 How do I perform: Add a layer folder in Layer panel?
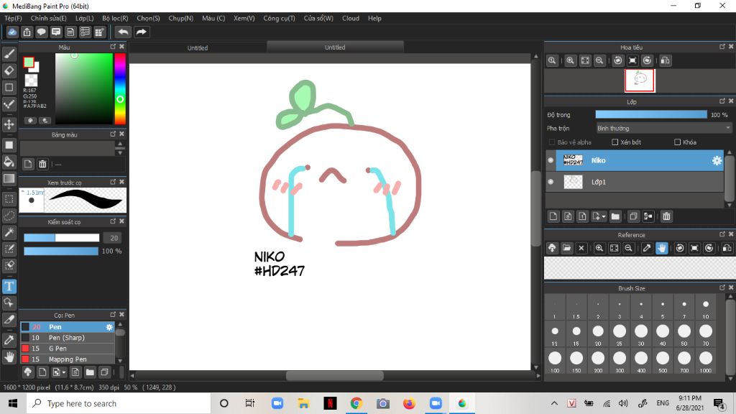[x=615, y=216]
